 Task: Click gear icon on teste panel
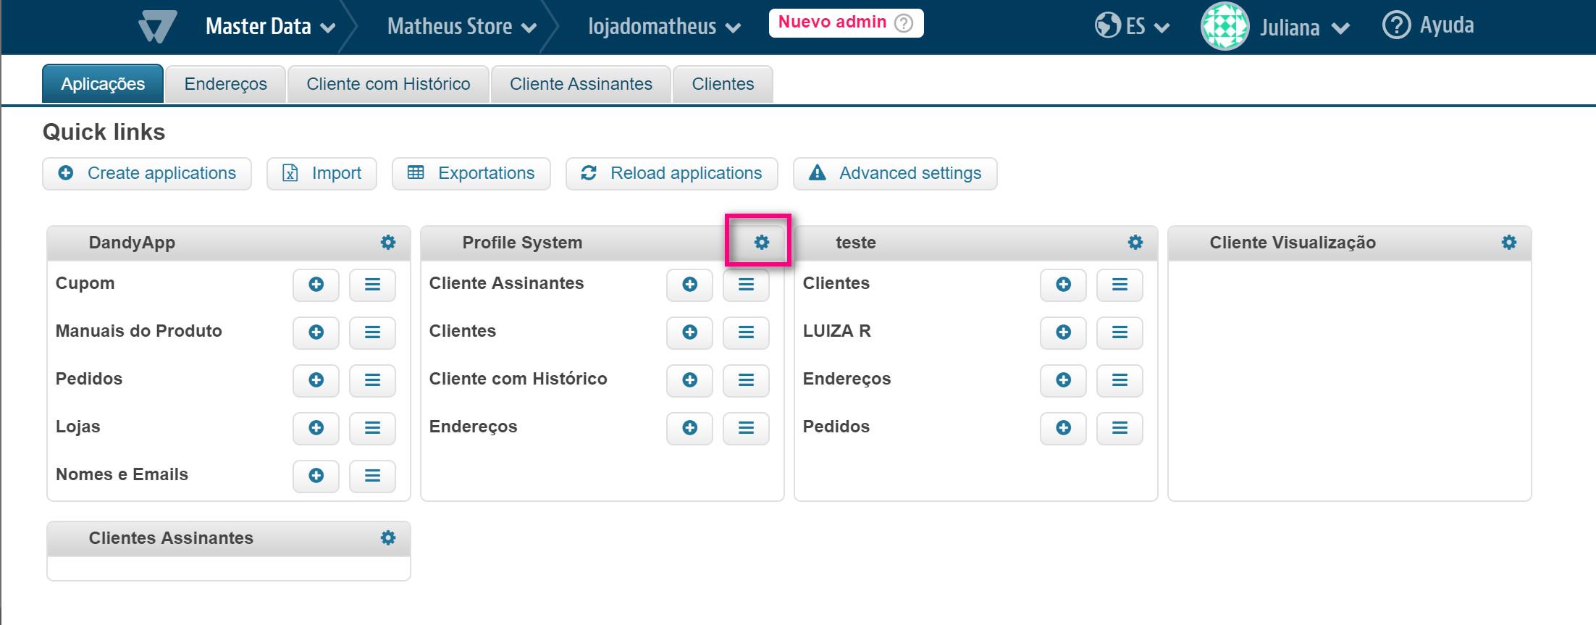click(1135, 243)
